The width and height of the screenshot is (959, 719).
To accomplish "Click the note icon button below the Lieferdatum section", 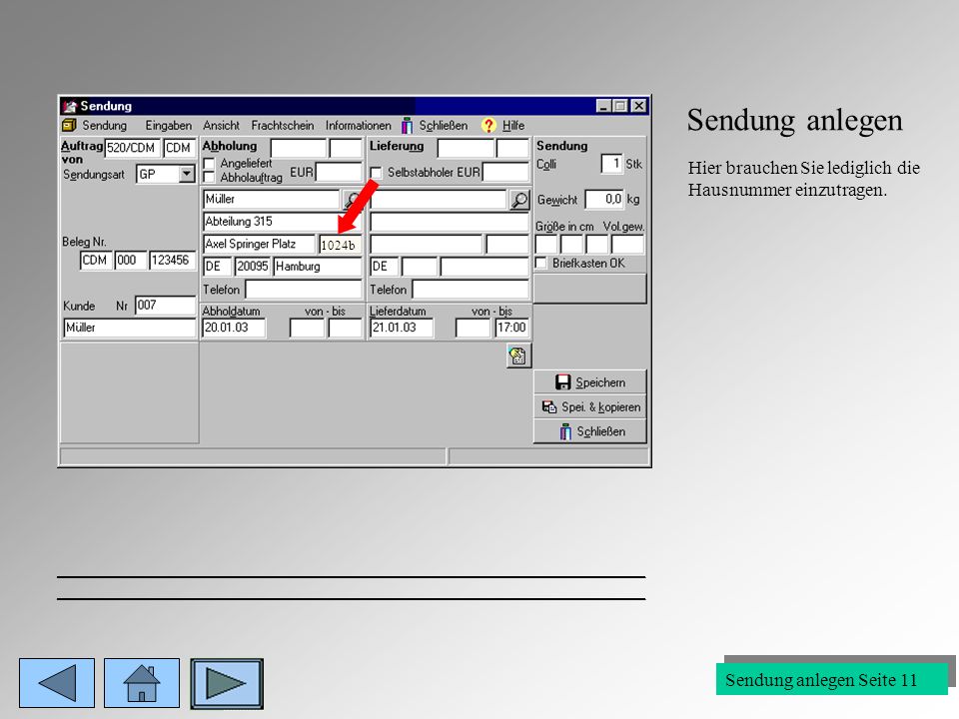I will tap(518, 356).
